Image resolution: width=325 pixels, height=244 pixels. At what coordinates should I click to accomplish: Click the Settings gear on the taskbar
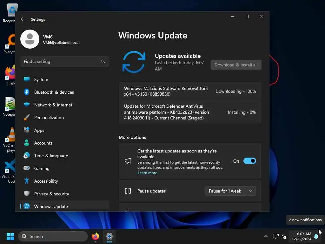coord(109,236)
